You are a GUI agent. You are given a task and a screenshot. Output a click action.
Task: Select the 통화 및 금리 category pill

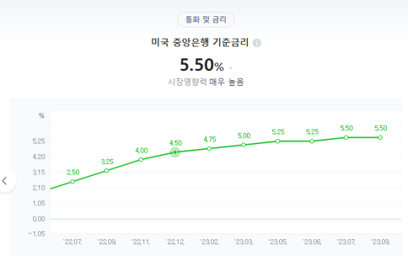pos(206,20)
